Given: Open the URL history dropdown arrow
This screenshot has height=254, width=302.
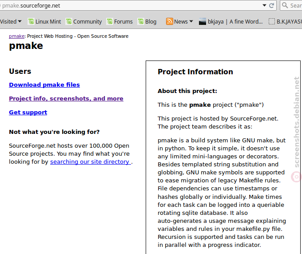Looking at the screenshot, I should (x=264, y=5).
